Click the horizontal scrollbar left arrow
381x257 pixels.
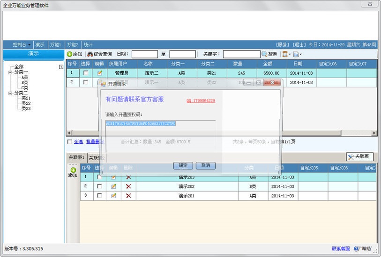(69, 133)
